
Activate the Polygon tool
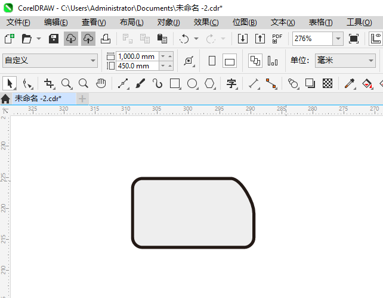click(209, 83)
